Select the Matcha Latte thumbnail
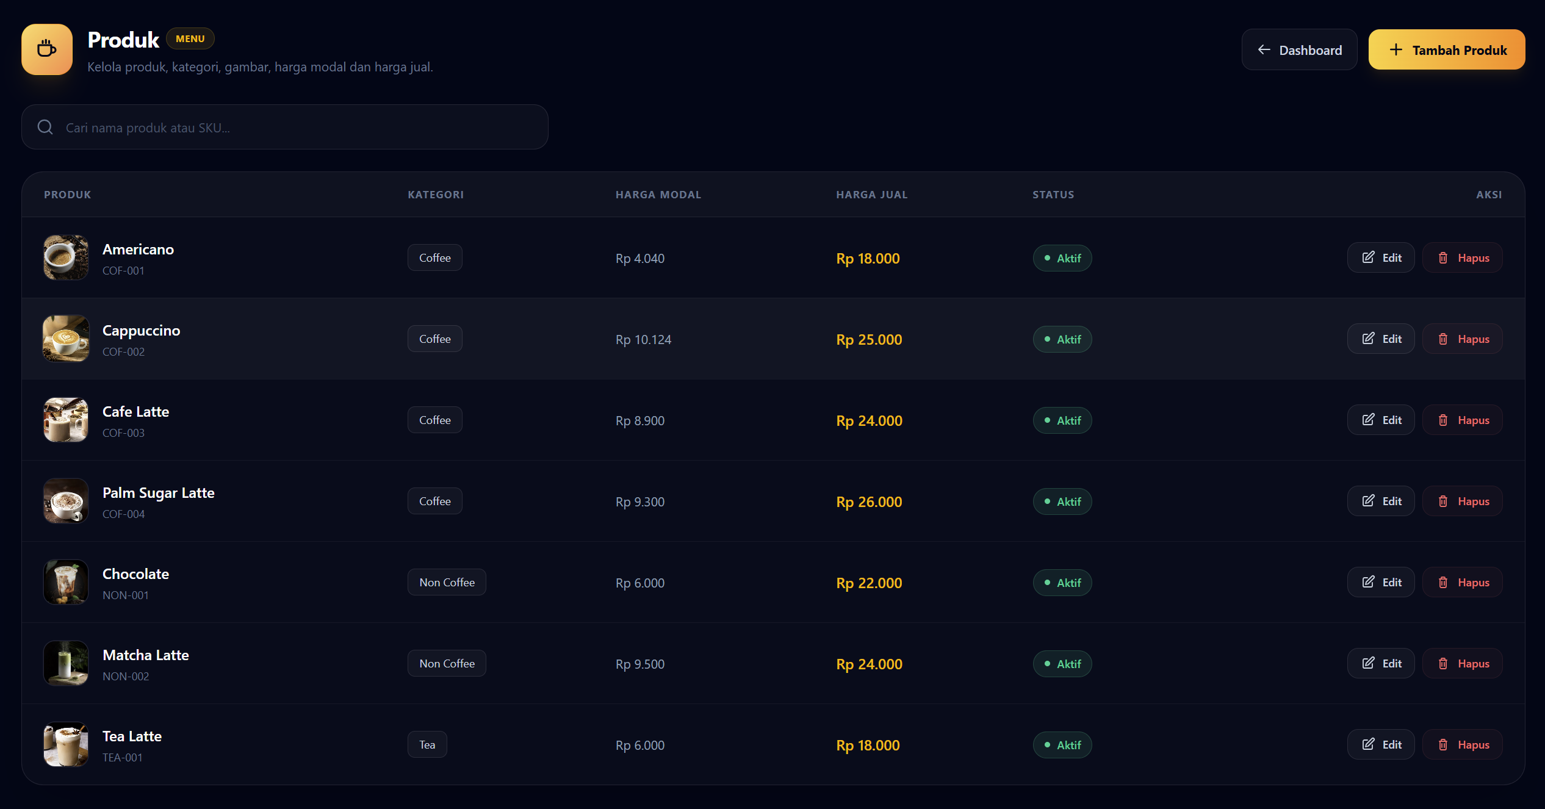1545x809 pixels. [66, 663]
